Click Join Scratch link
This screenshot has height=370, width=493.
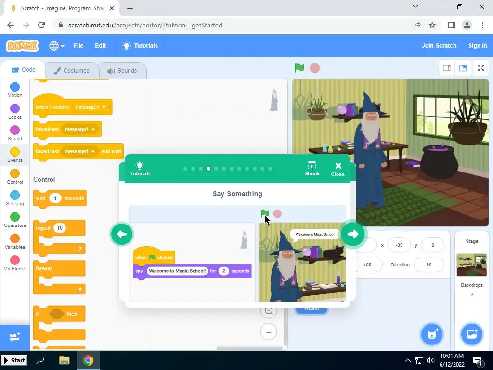[439, 46]
